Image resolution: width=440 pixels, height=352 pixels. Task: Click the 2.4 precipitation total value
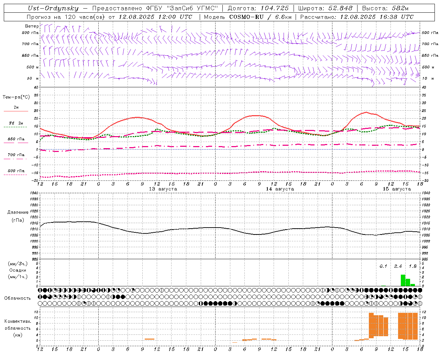(x=398, y=266)
